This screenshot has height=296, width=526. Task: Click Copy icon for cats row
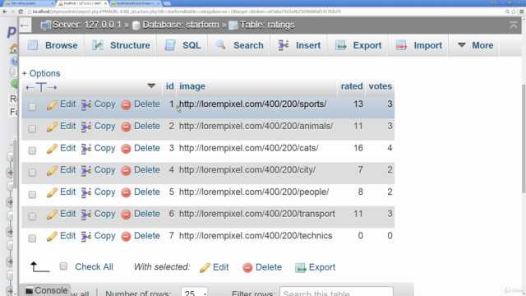[x=86, y=149]
